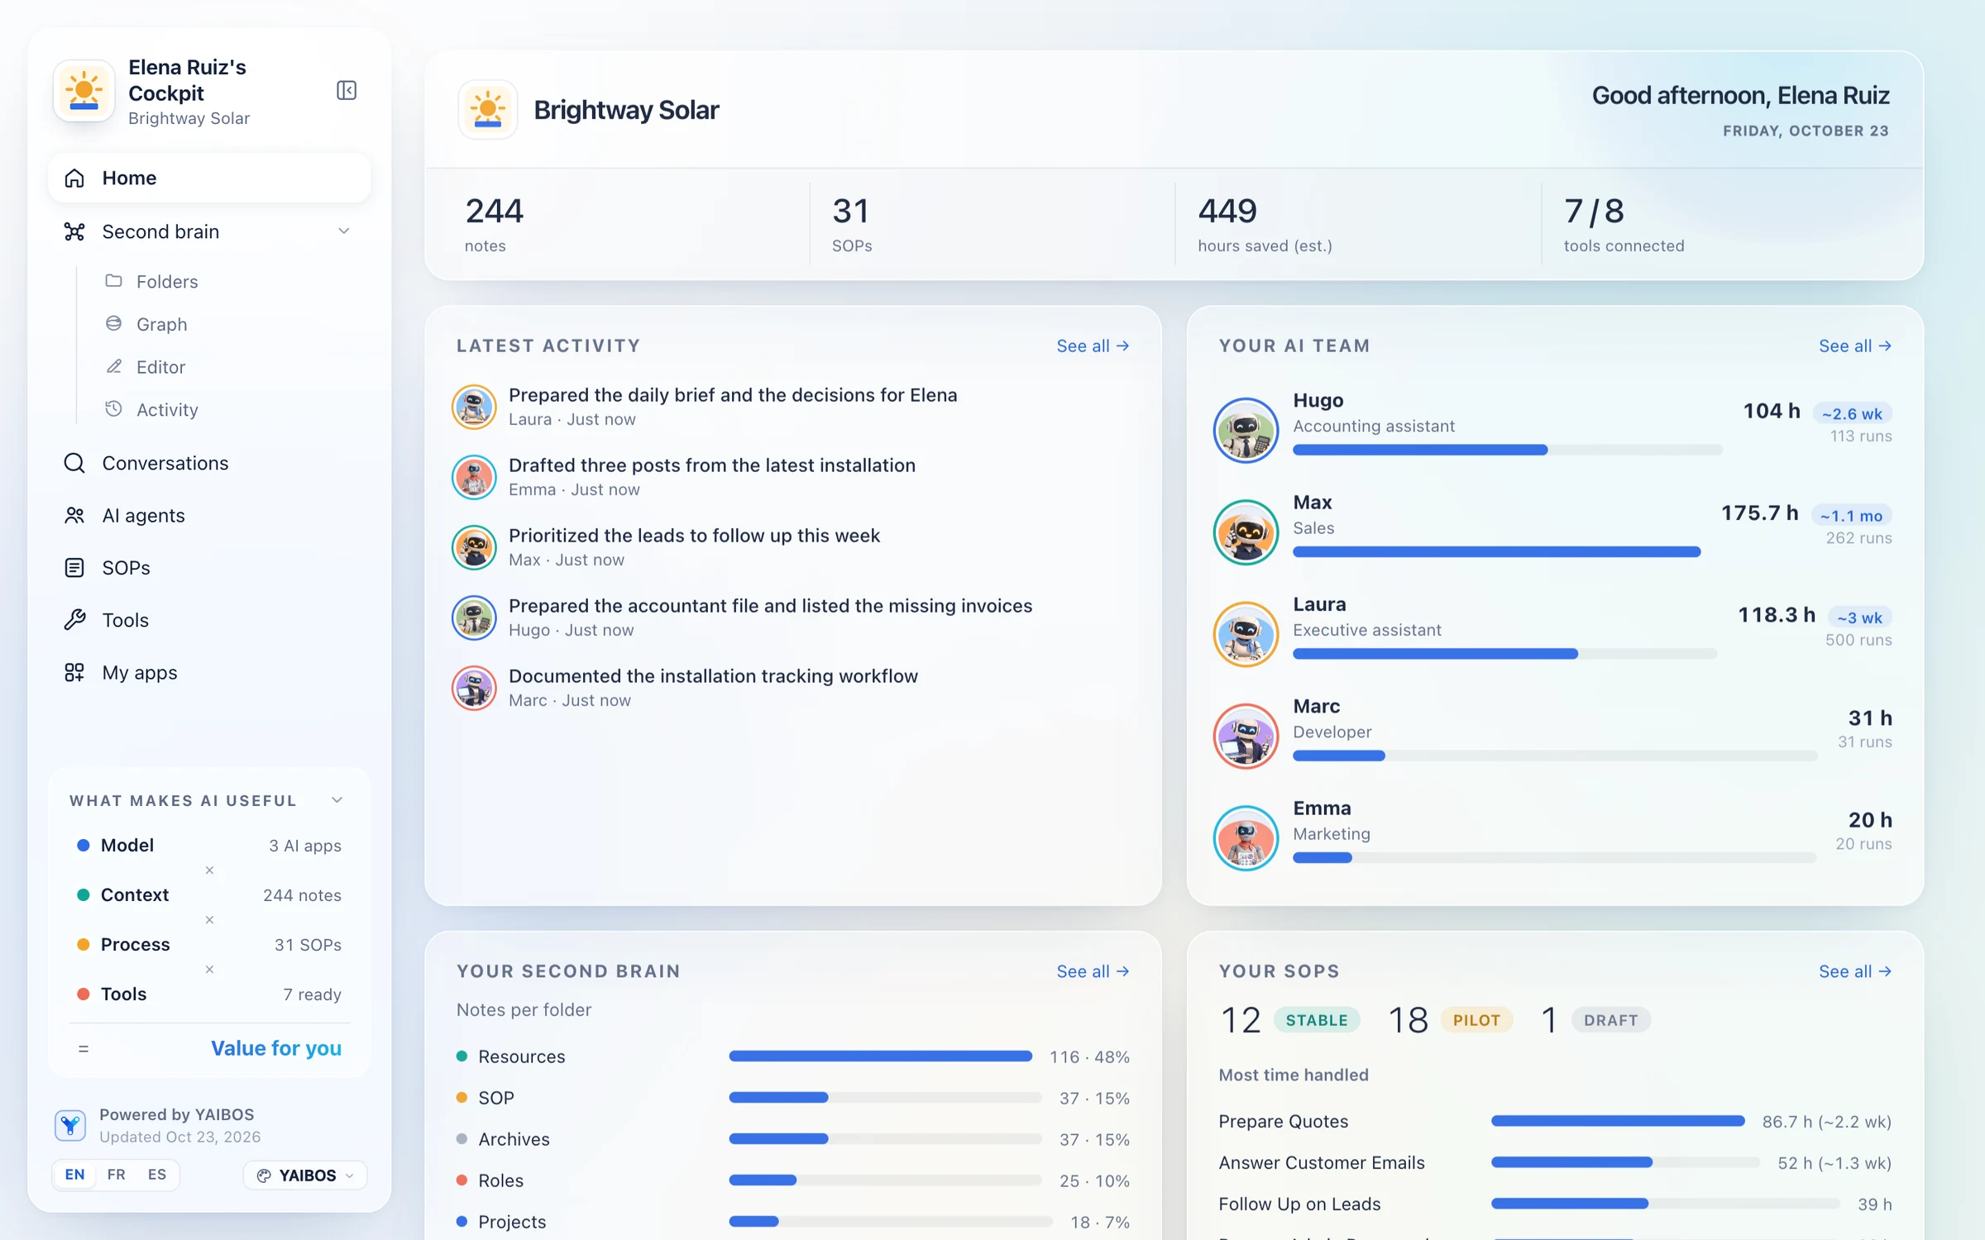The width and height of the screenshot is (1985, 1240).
Task: Click the STABLE status badge
Action: [1317, 1020]
